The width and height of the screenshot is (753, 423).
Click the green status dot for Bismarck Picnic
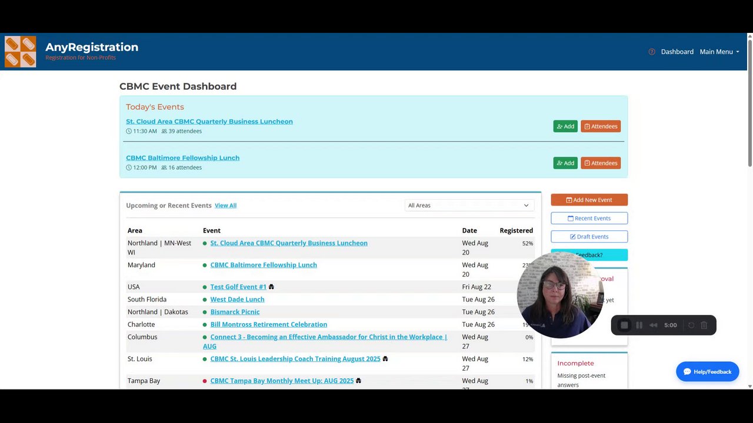coord(205,312)
